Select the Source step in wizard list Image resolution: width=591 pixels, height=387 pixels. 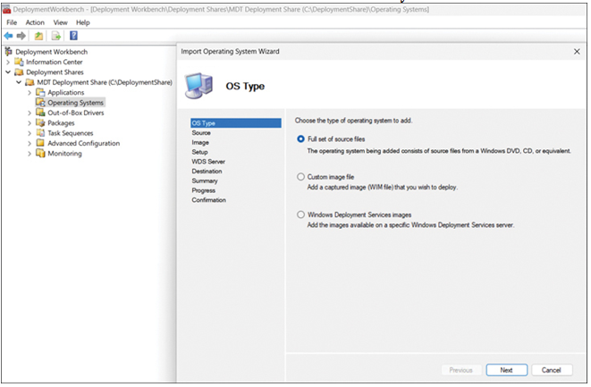201,132
